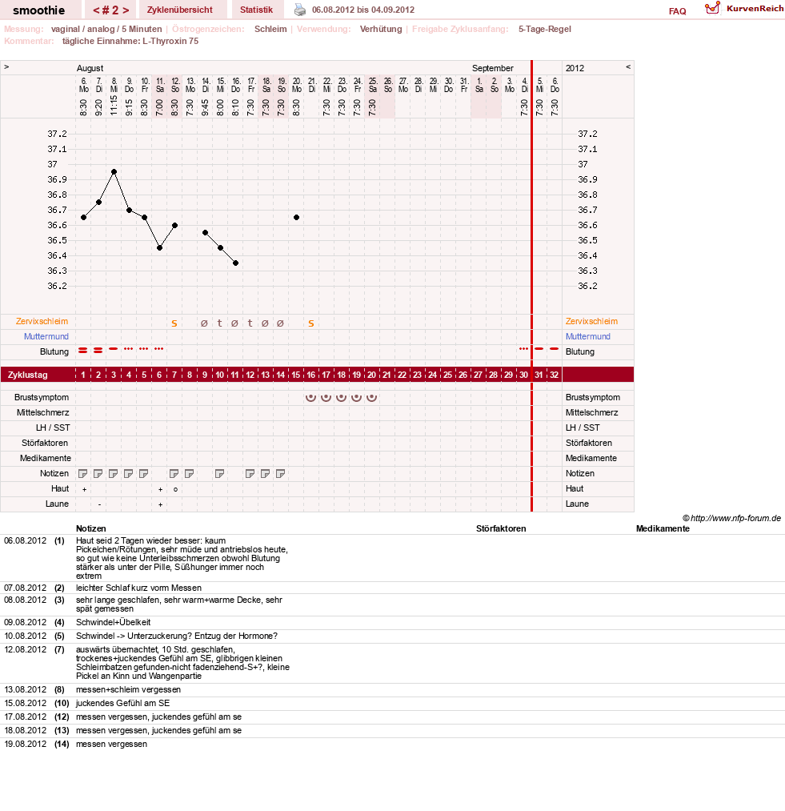Viewport: 785px width, 811px height.
Task: Click the Haut plus sign on cycle day 6
Action: pos(160,489)
